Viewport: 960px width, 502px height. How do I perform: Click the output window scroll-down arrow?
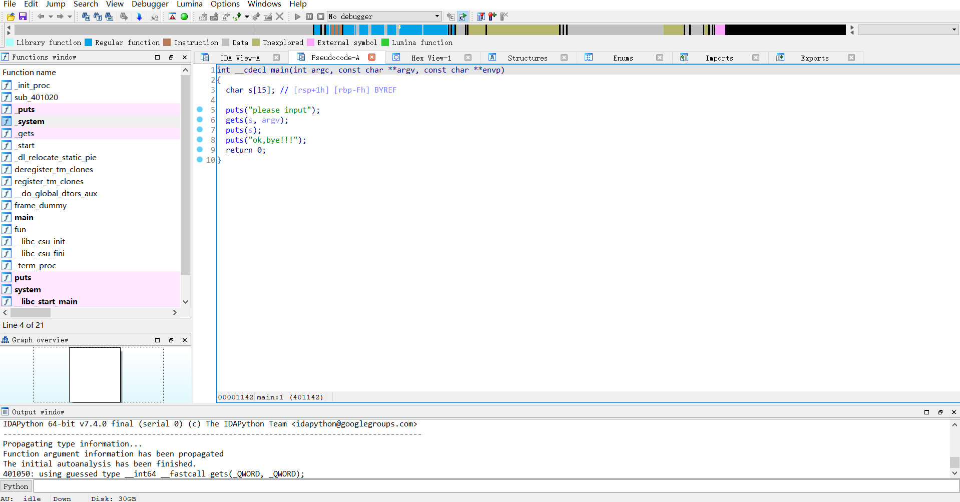point(954,473)
